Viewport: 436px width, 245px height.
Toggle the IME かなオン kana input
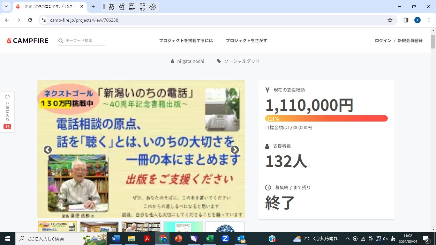coord(142,6)
